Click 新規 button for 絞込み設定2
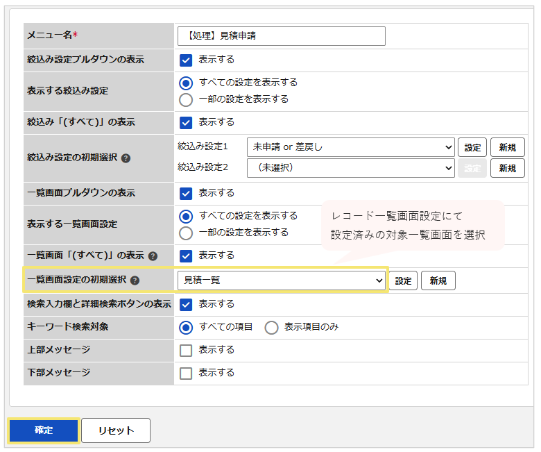The image size is (541, 452). 508,168
